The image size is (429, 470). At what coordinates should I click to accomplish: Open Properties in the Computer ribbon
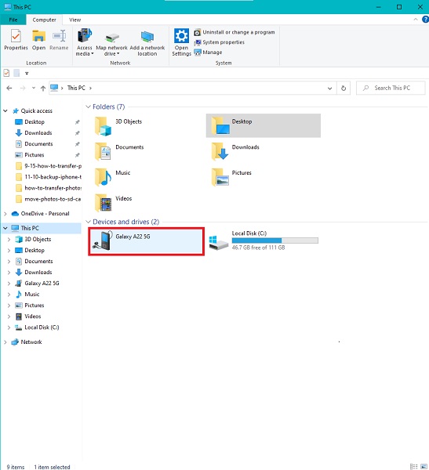(16, 40)
